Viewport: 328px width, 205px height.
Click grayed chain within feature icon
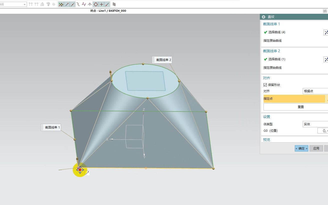(42, 4)
